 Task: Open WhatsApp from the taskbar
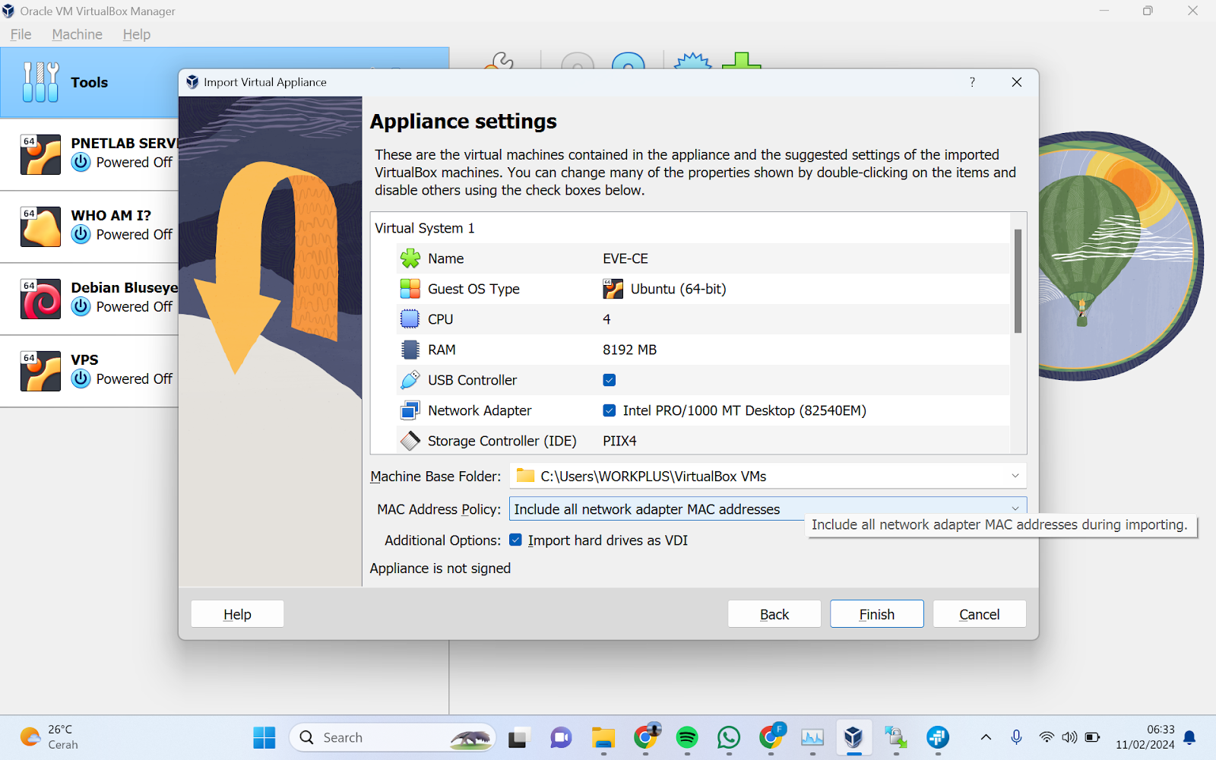pyautogui.click(x=729, y=737)
